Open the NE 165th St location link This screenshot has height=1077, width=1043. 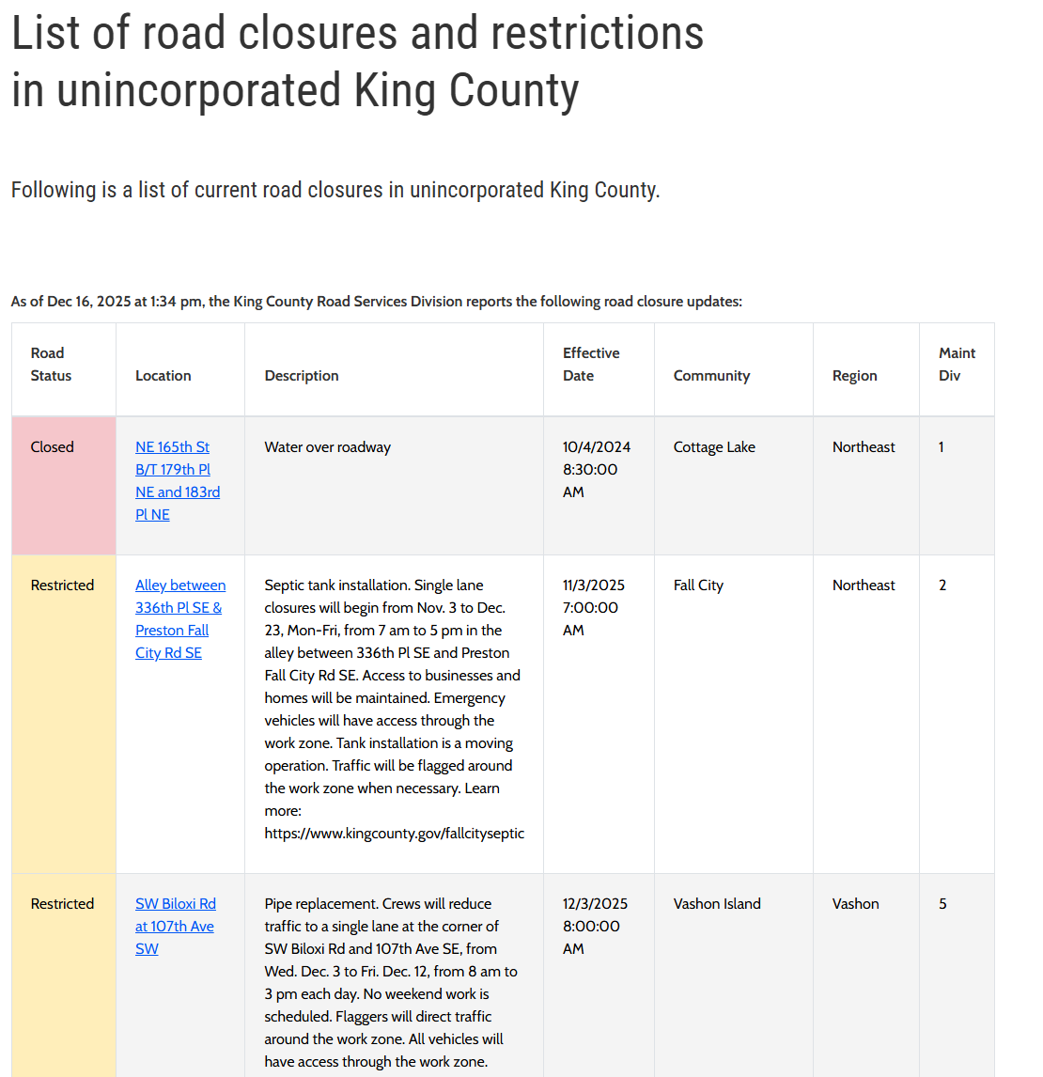pyautogui.click(x=177, y=480)
